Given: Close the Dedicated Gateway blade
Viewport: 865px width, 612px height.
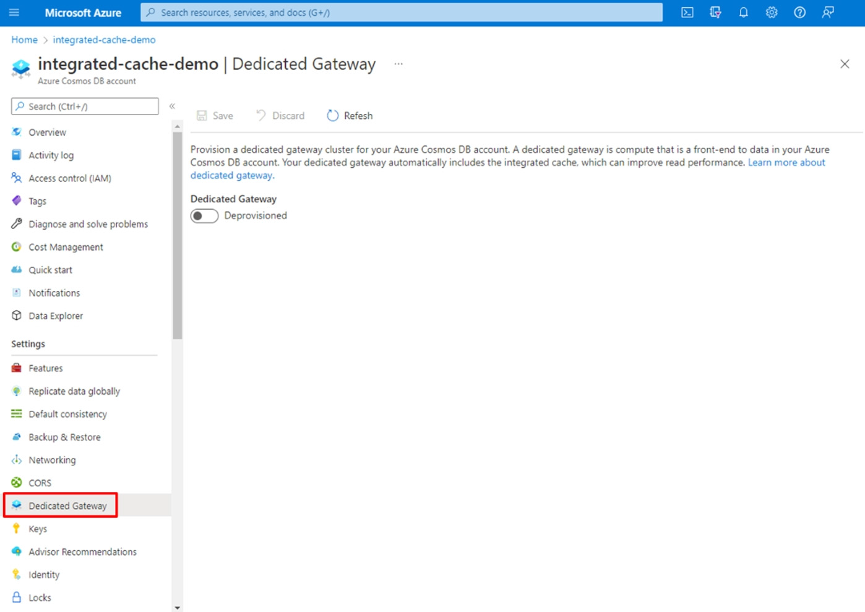Looking at the screenshot, I should [x=845, y=64].
